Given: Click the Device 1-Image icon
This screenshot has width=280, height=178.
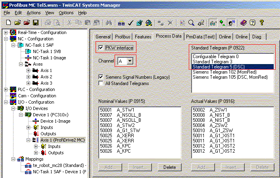Looking at the screenshot, I should pos(36,121).
